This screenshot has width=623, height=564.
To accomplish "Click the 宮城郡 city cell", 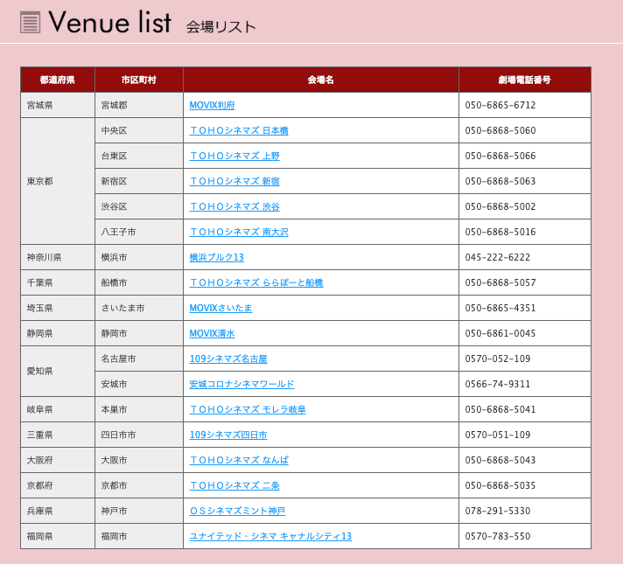I will 139,105.
